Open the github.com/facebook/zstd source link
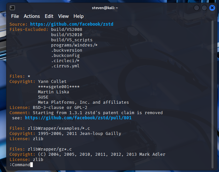Image resolution: width=219 pixels, height=172 pixels. coord(71,24)
